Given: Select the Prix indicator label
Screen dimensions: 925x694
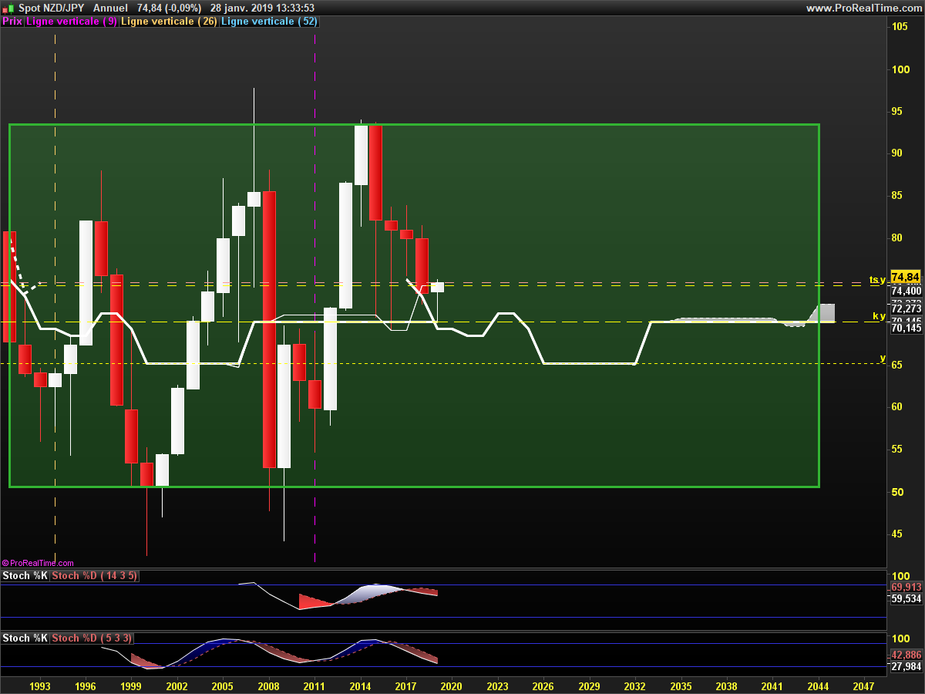Looking at the screenshot, I should click(x=12, y=22).
